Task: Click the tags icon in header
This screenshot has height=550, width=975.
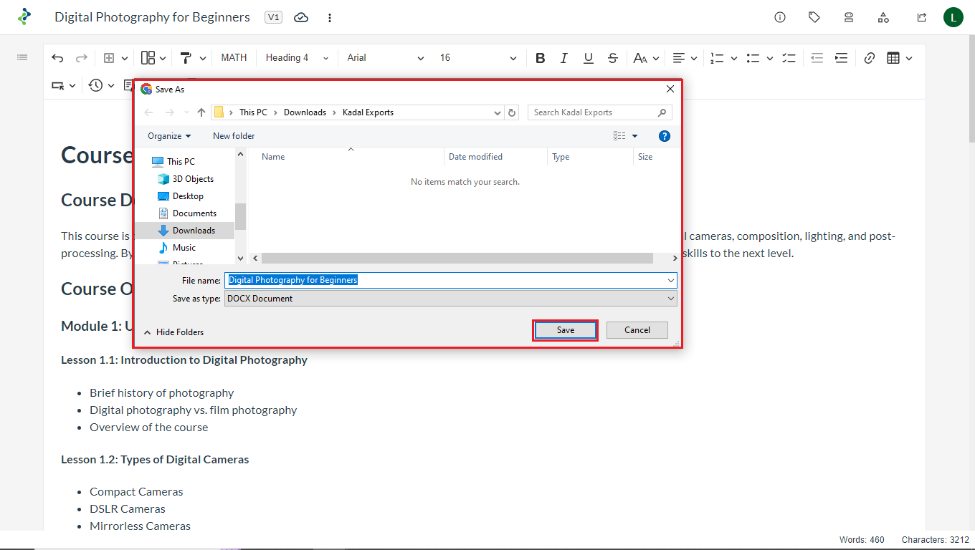Action: [x=814, y=17]
